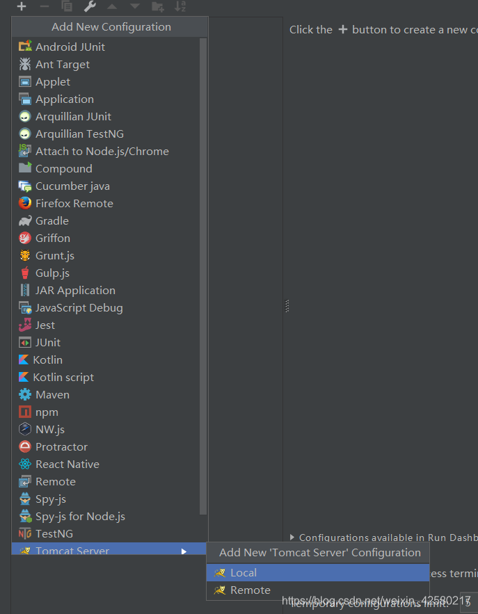The width and height of the screenshot is (478, 614).
Task: Click the Maven gear icon
Action: click(25, 394)
